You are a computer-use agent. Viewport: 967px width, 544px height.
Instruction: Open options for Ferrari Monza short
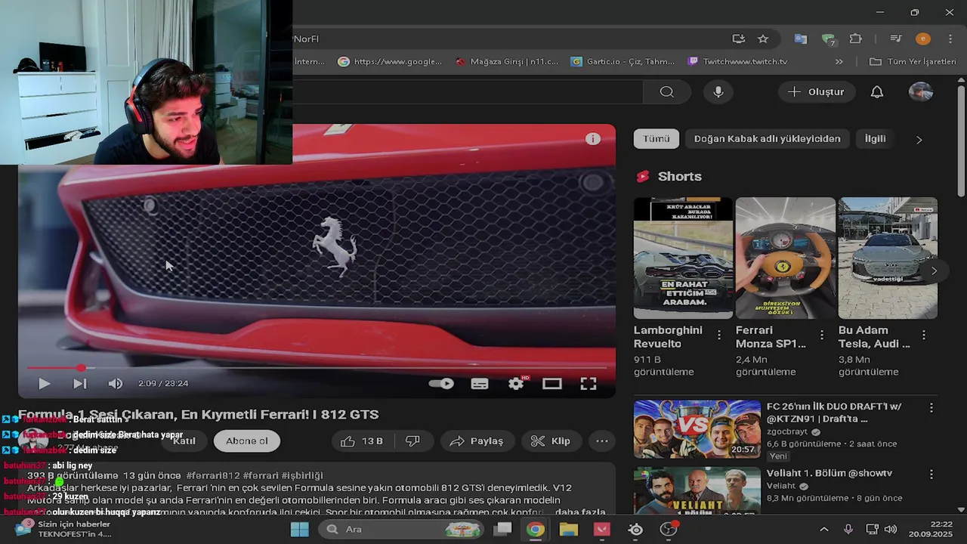pyautogui.click(x=822, y=335)
